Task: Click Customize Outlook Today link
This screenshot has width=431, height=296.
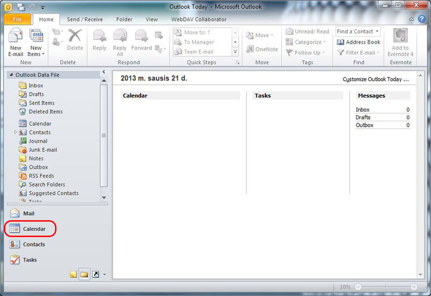Action: point(376,79)
